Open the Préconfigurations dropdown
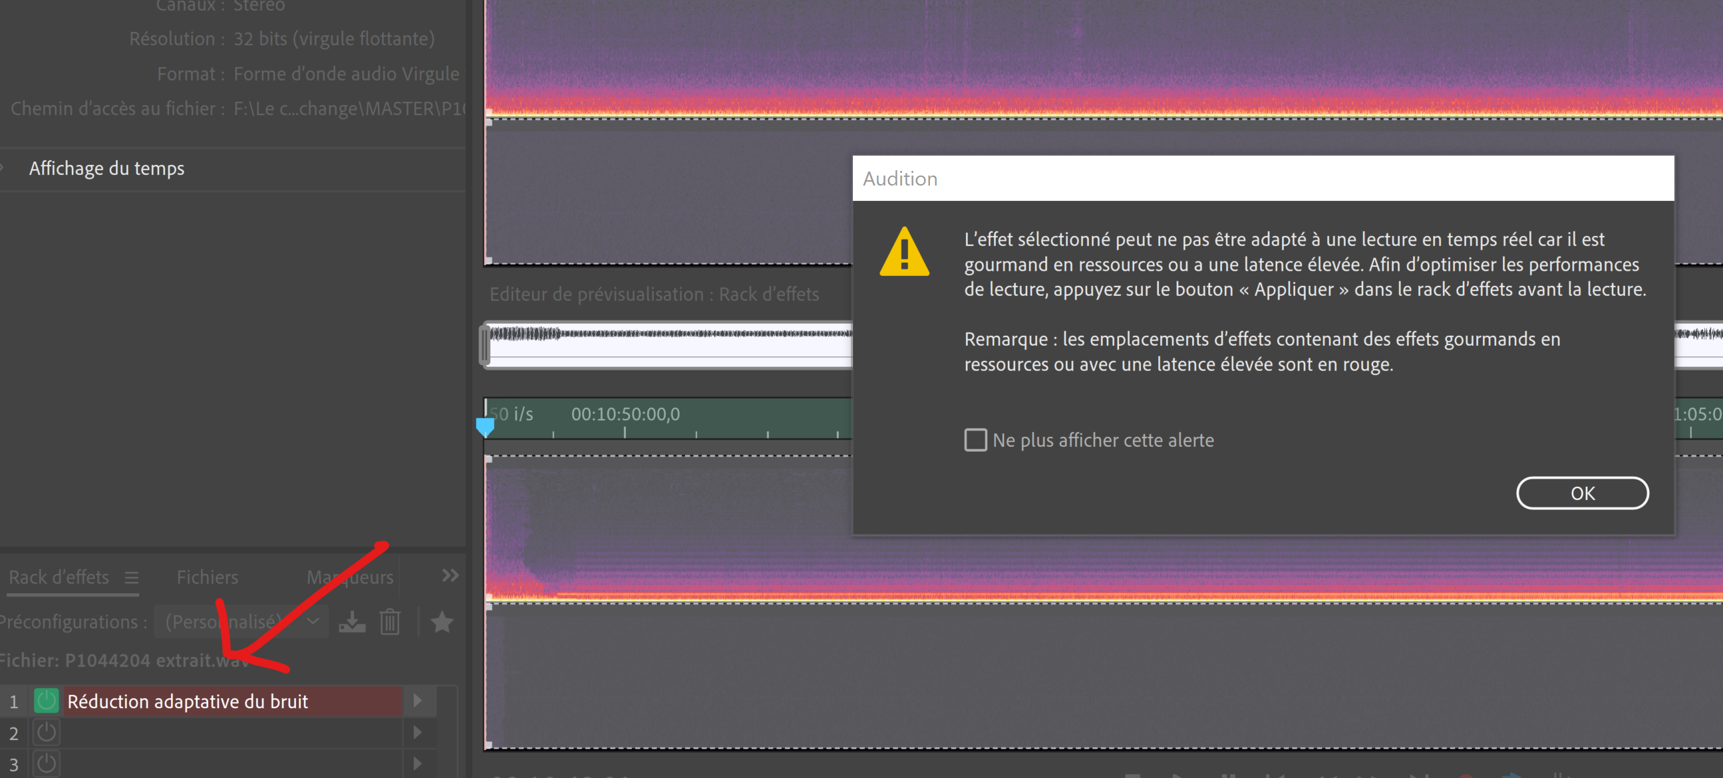The height and width of the screenshot is (778, 1723). [x=241, y=622]
